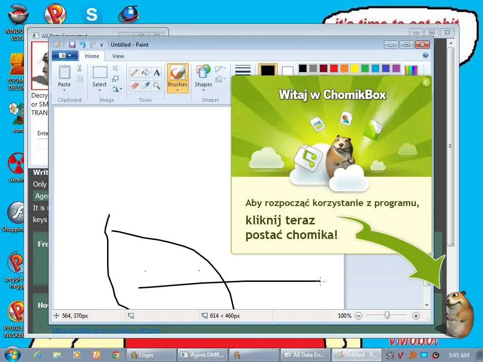Select the Eraser tool
The image size is (483, 362).
[x=134, y=85]
